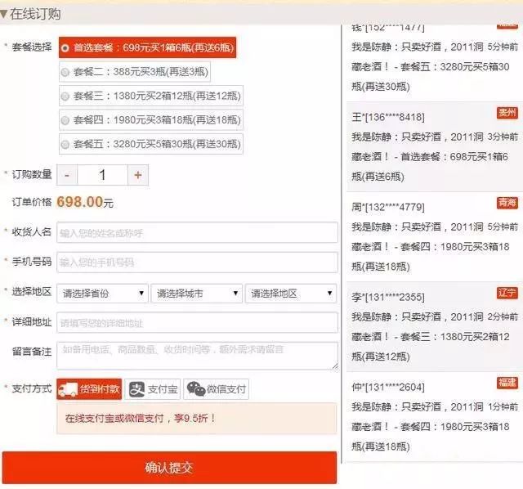Click the 详细地址 address input field
The width and height of the screenshot is (523, 489).
(x=197, y=322)
